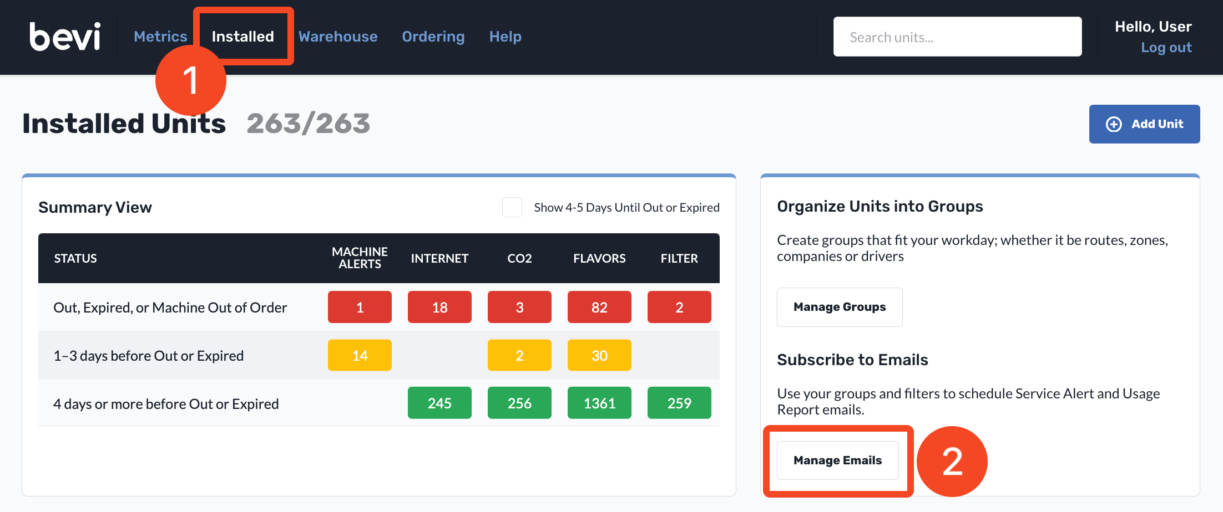Click yellow Flavors badge showing 30
Image resolution: width=1223 pixels, height=512 pixels.
599,355
